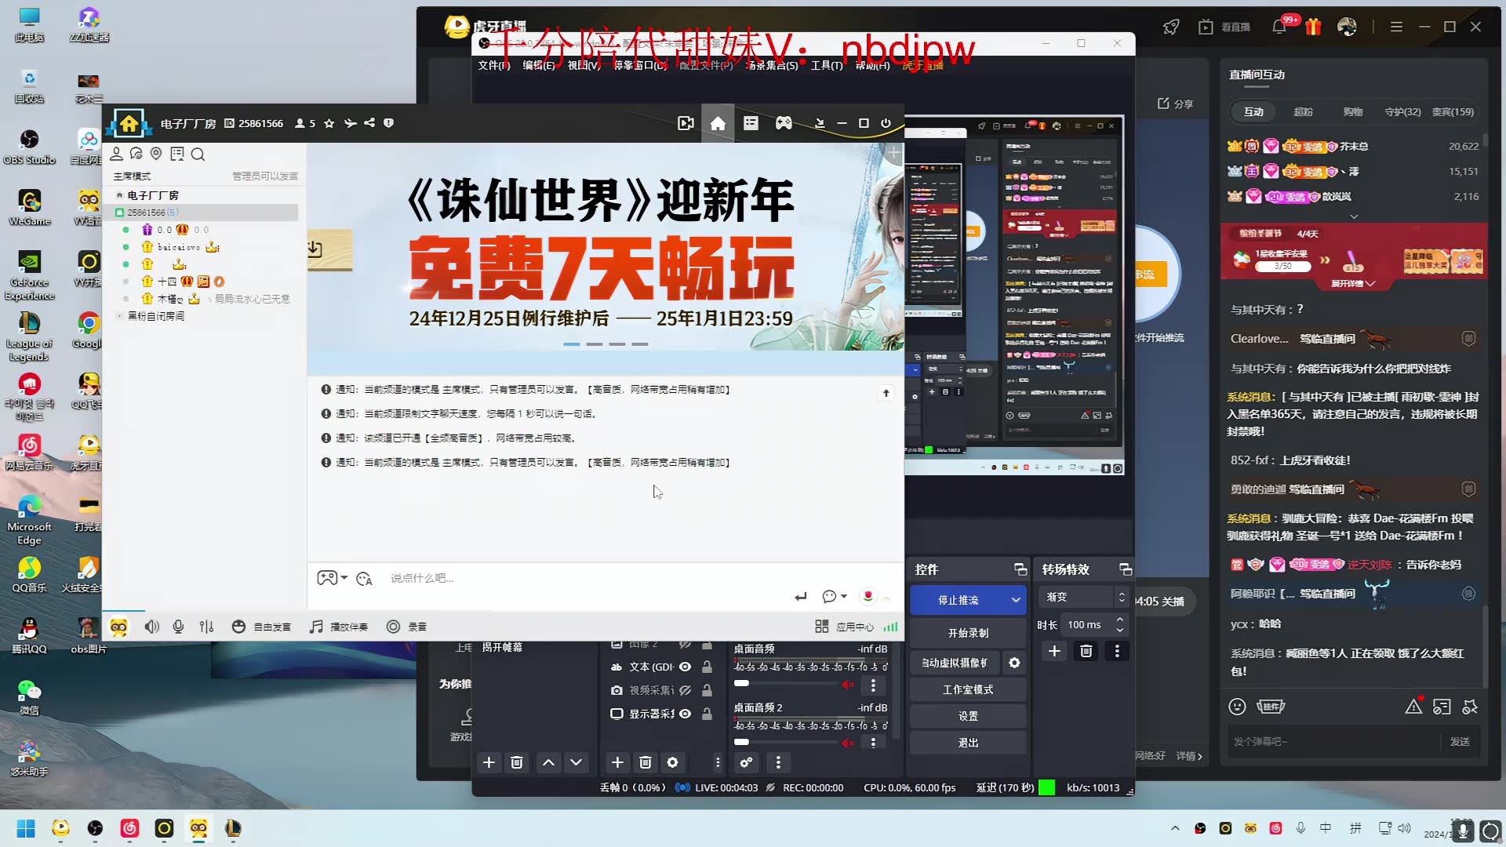Click 停止推流 to stop streaming

pyautogui.click(x=959, y=600)
